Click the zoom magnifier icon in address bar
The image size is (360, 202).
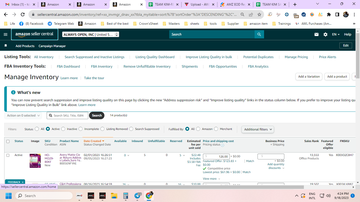tap(242, 14)
